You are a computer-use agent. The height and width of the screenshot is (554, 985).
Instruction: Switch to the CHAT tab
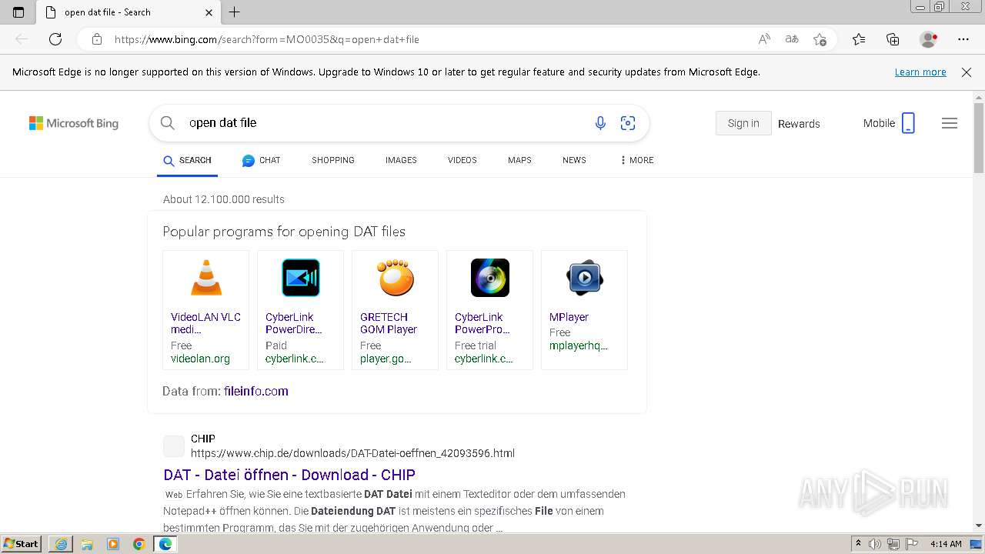pos(261,160)
